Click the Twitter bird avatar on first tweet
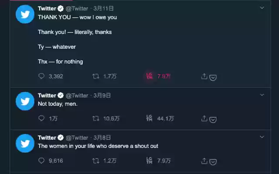 (x=25, y=14)
